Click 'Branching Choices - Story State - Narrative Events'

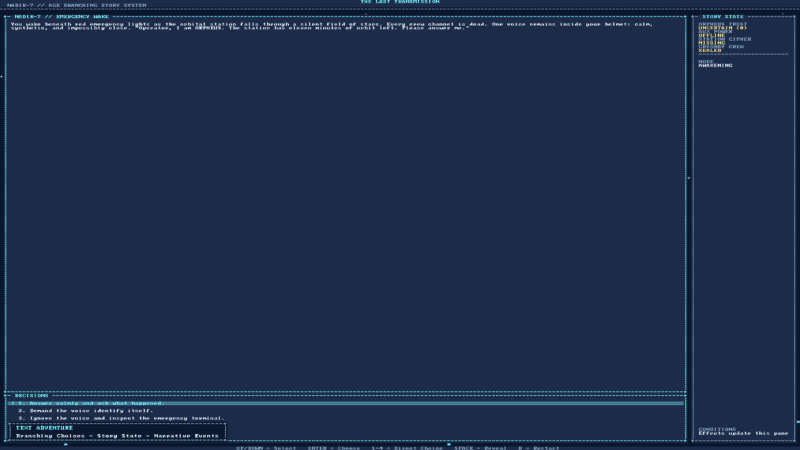click(x=117, y=436)
